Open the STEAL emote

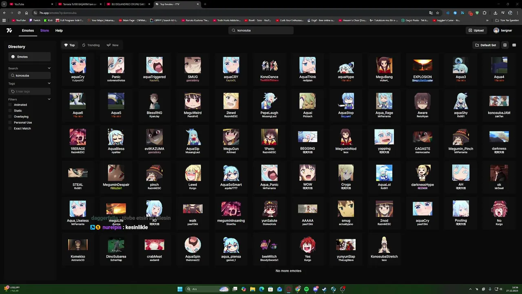tap(77, 177)
